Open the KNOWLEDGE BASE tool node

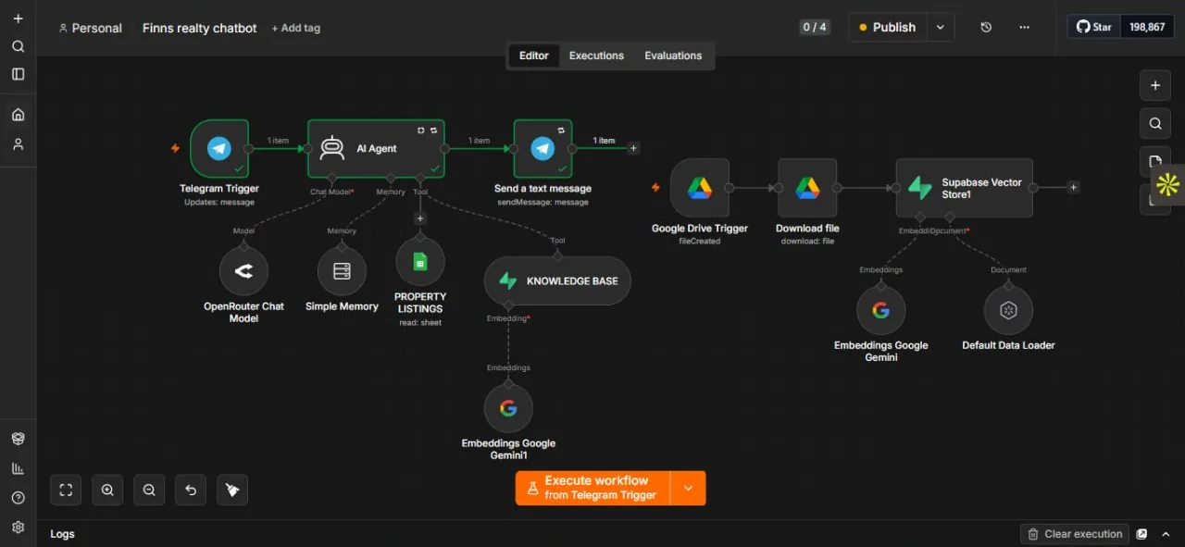point(557,280)
